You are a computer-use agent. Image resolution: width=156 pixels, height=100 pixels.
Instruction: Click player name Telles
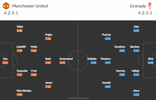point(20,27)
